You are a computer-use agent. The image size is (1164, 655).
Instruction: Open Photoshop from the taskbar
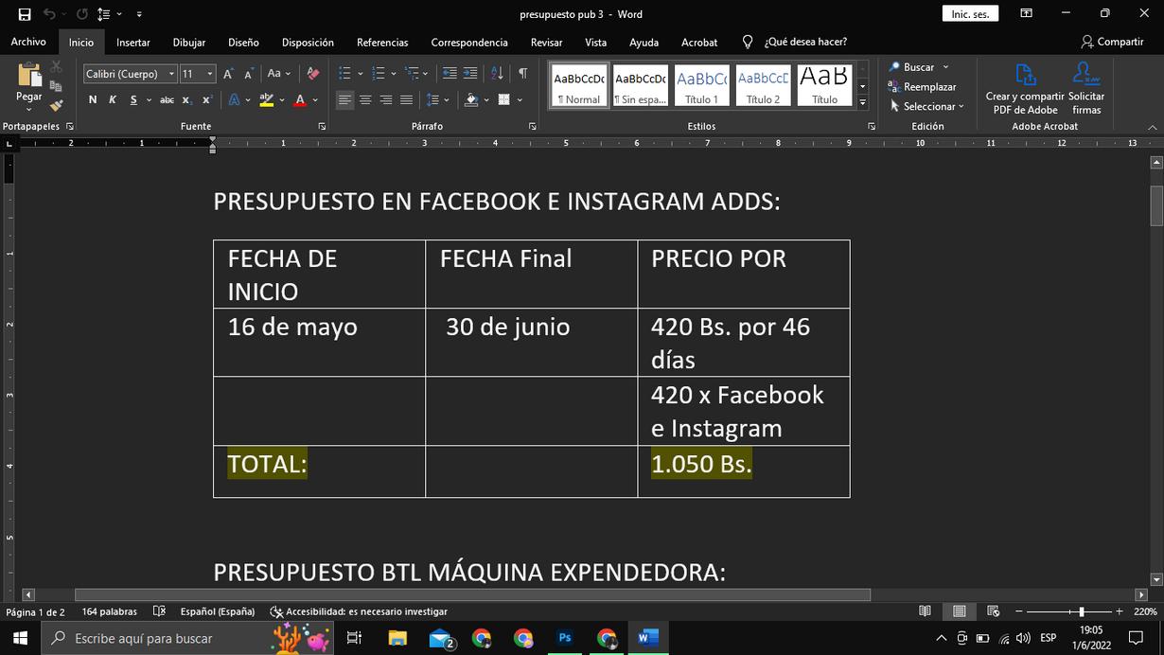tap(565, 638)
